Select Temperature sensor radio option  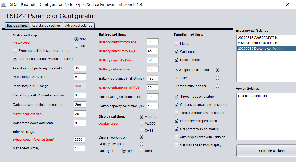click(x=218, y=86)
